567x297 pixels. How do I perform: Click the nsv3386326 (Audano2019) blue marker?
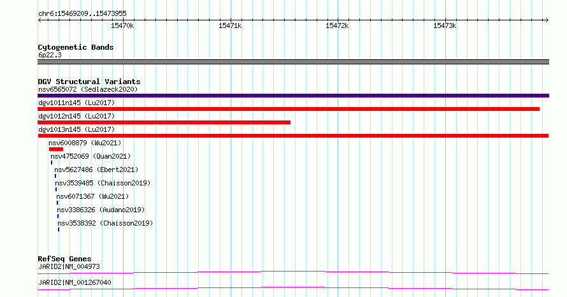[x=58, y=216]
